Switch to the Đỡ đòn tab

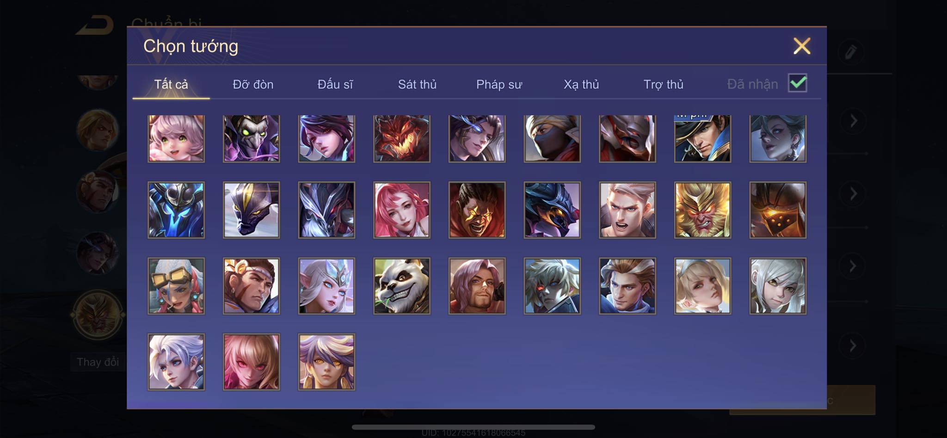253,85
